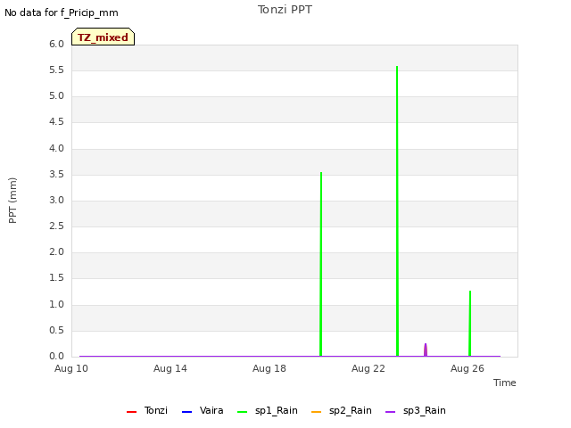Click the blue Vaira legend color marker
Screen dimensions: 571x428
click(x=186, y=412)
